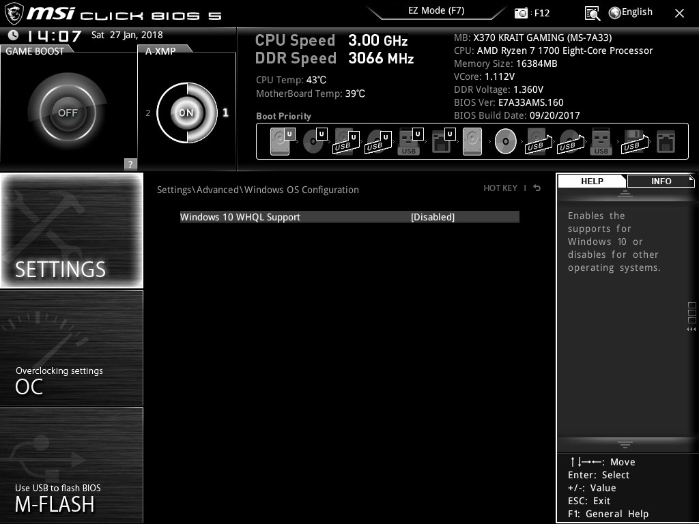Click the BIOS Ver E7A33AMS.160 entry
The width and height of the screenshot is (699, 524).
point(509,102)
